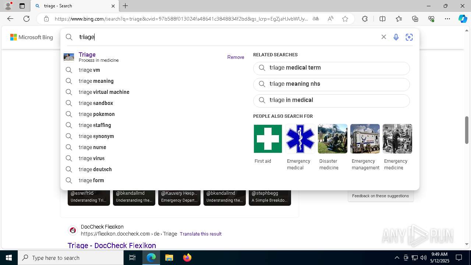The height and width of the screenshot is (265, 471).
Task: View site information lock icon
Action: point(46,19)
